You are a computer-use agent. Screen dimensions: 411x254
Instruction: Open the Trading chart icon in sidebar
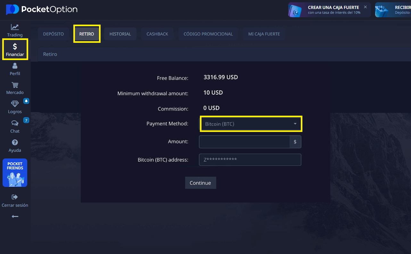(15, 27)
